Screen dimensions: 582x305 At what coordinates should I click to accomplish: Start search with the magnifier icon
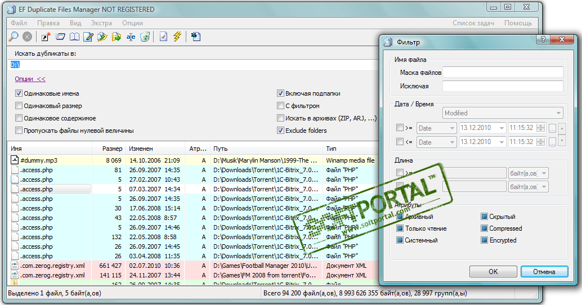coord(14,37)
